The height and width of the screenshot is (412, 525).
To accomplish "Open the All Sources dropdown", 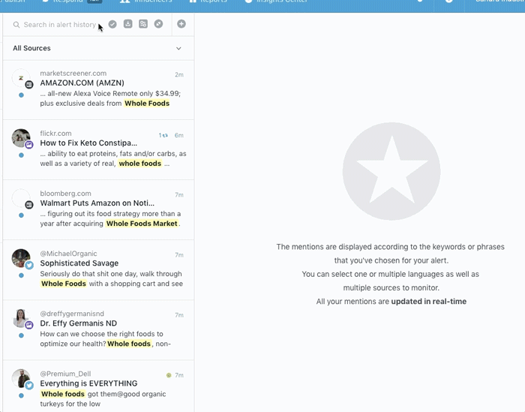I will click(x=98, y=48).
